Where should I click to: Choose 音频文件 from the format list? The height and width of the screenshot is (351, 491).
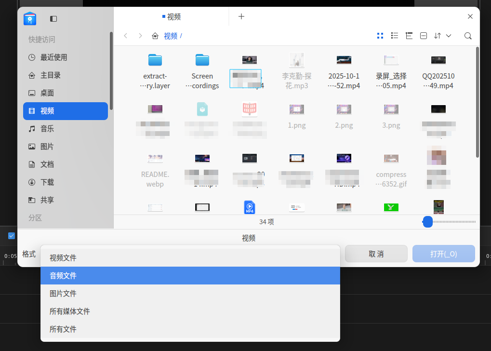190,276
